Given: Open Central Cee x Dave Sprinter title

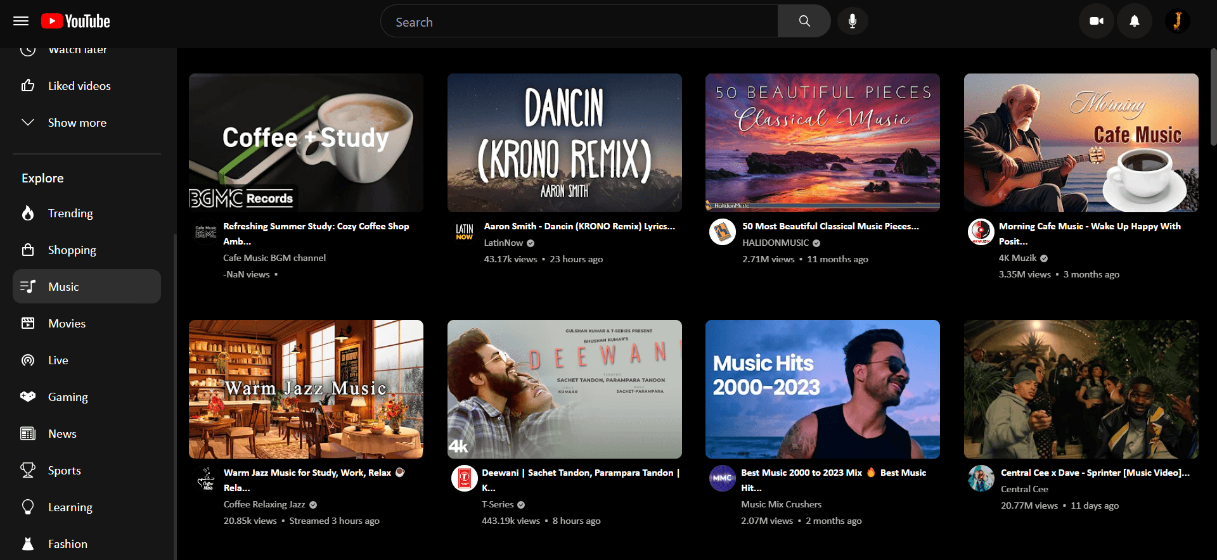Looking at the screenshot, I should [1095, 473].
